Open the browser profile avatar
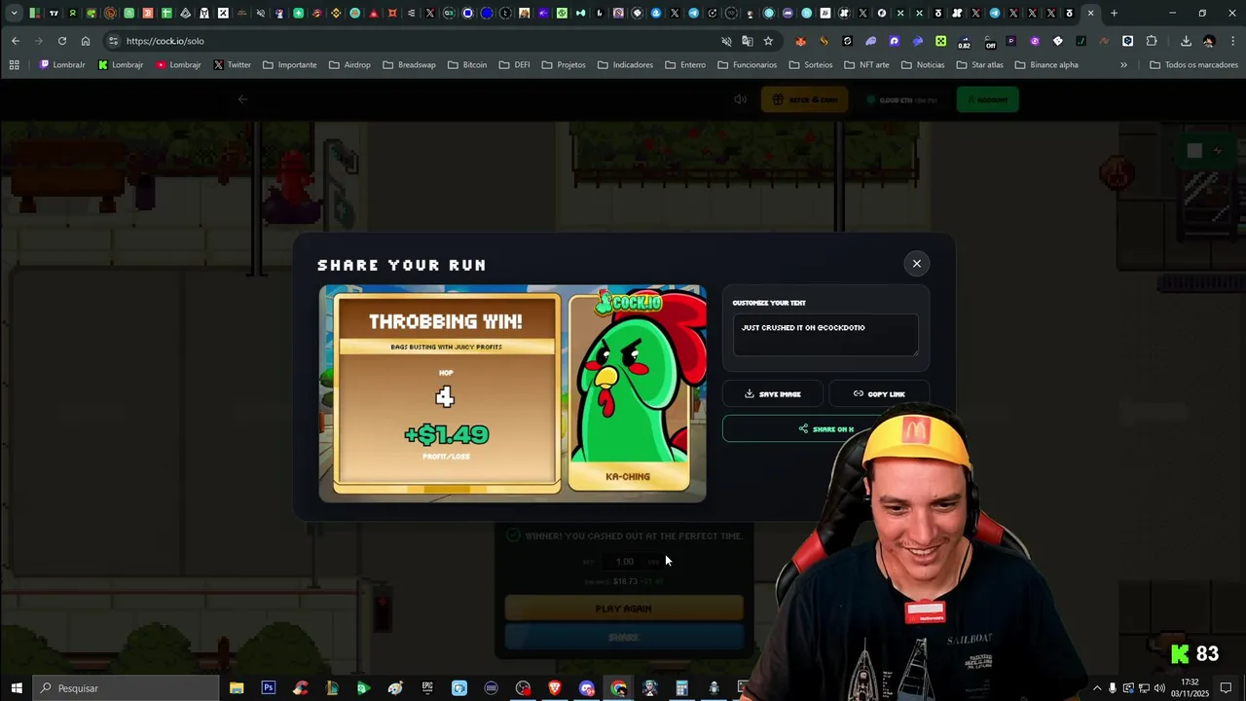The width and height of the screenshot is (1246, 701). (x=1209, y=41)
